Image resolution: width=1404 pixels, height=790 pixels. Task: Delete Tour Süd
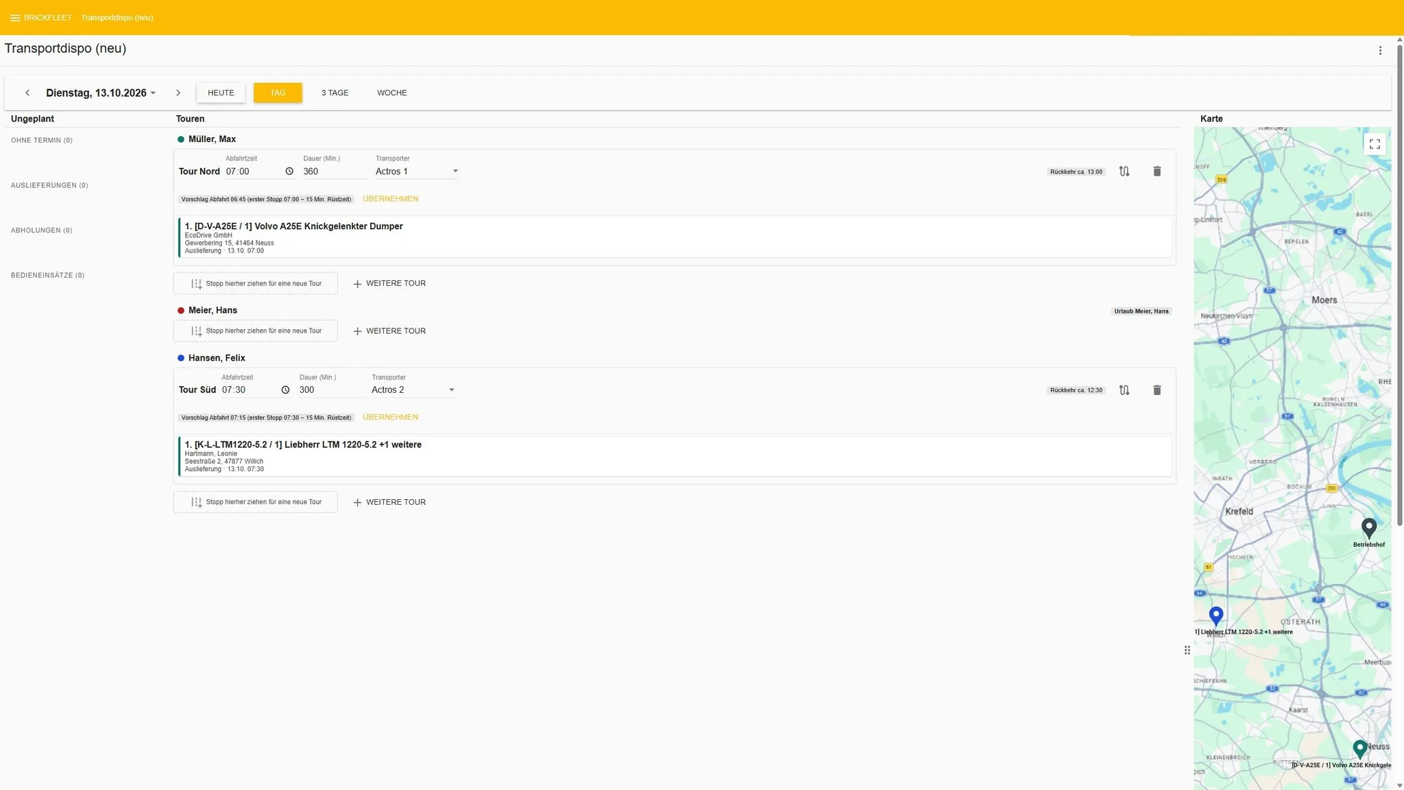(1157, 390)
